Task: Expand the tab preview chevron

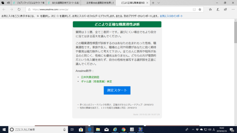Action: coord(159,3)
